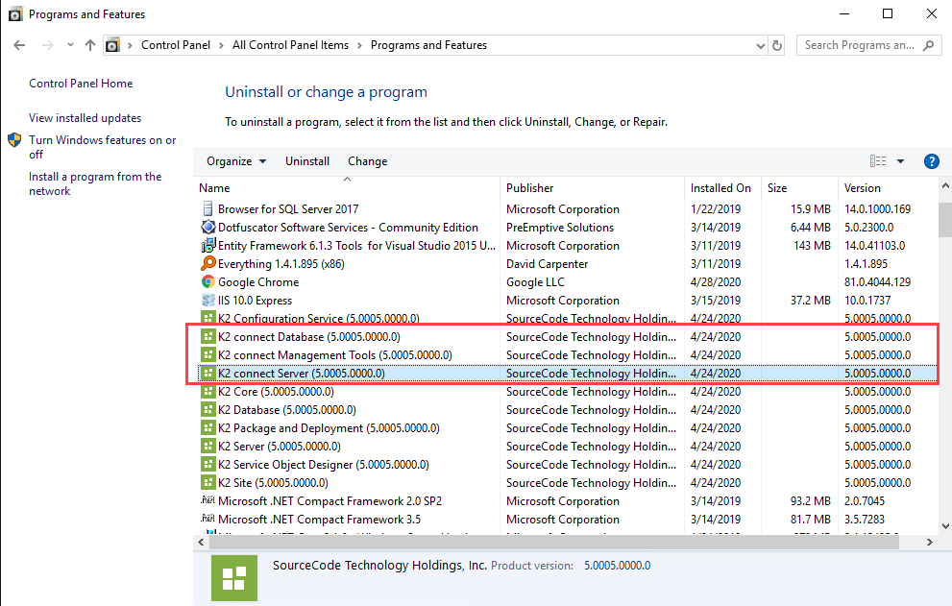952x606 pixels.
Task: Open the Help button
Action: 932,161
